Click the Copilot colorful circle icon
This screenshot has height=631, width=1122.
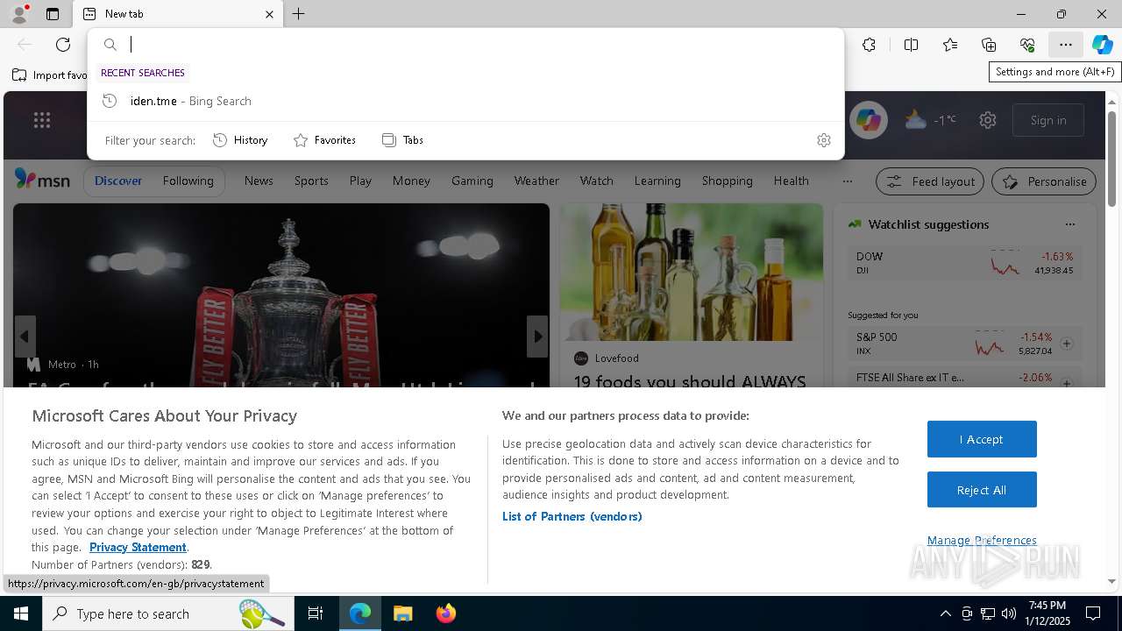pyautogui.click(x=869, y=120)
